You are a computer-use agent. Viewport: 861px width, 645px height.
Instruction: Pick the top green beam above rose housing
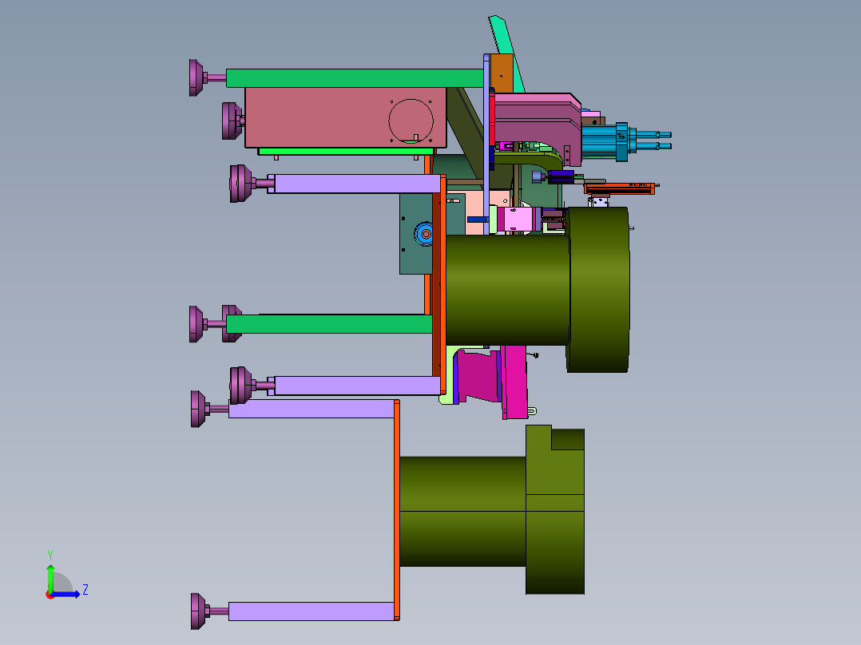pyautogui.click(x=355, y=78)
